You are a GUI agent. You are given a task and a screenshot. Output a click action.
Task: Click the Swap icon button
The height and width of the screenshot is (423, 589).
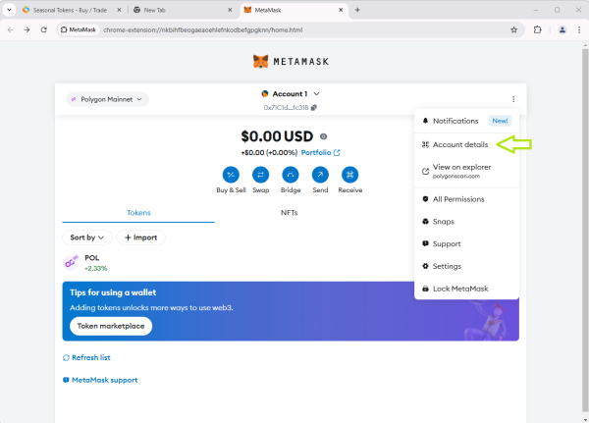click(260, 174)
